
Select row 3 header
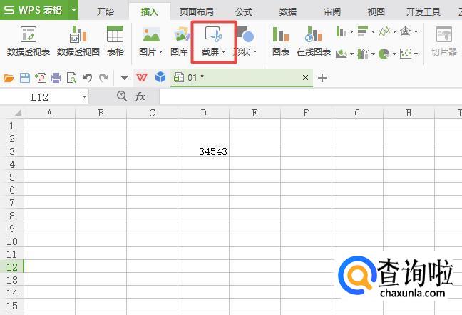[12, 151]
